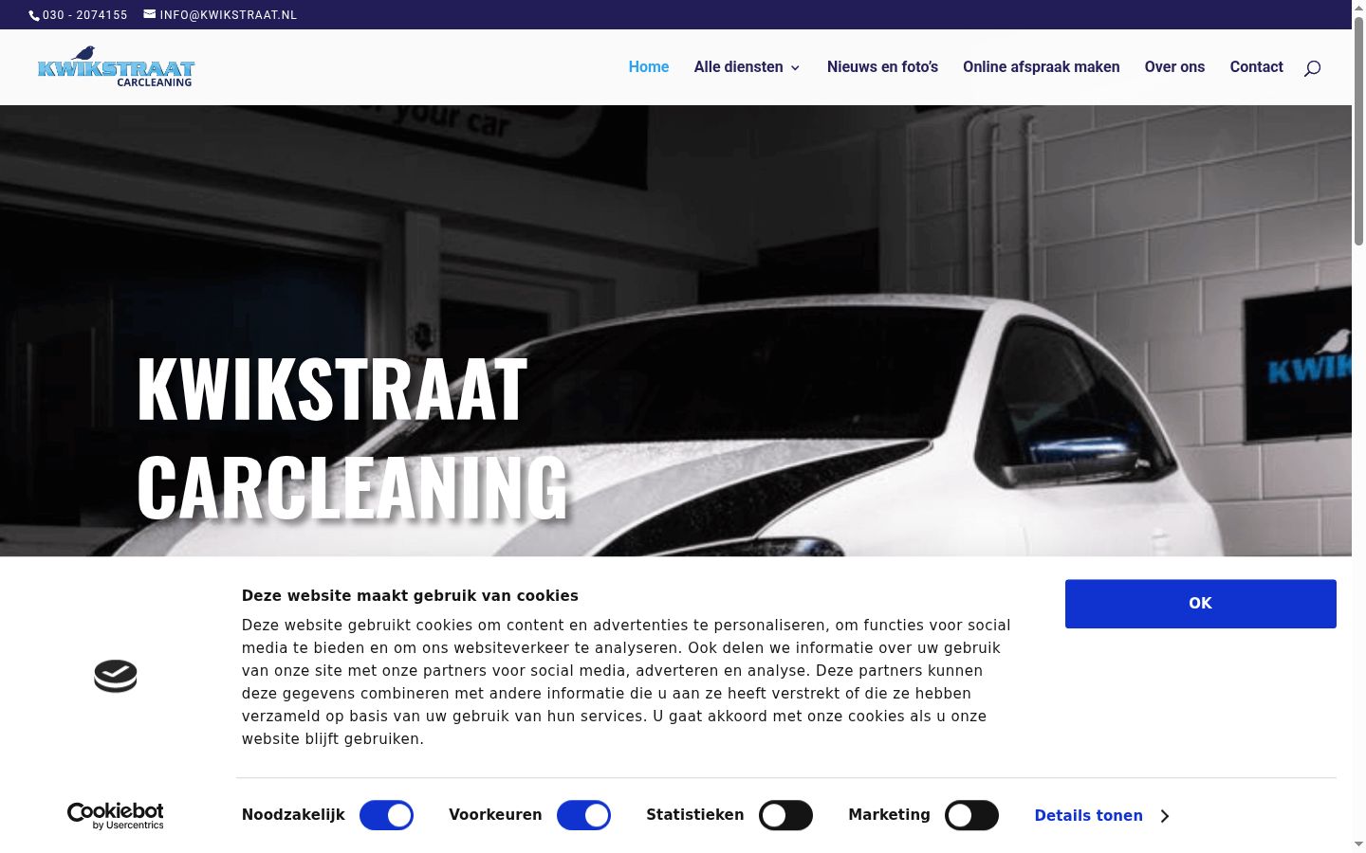Click the phone icon in top bar

34,15
